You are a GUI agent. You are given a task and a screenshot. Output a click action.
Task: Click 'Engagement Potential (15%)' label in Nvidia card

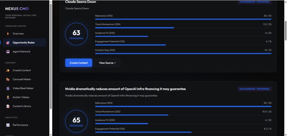(110, 129)
